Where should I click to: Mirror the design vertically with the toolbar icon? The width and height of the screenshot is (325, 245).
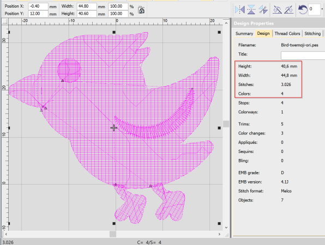251,9
